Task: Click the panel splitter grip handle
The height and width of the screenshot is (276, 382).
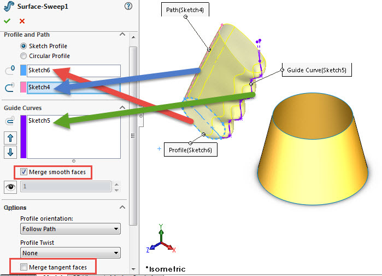Action: [141, 117]
